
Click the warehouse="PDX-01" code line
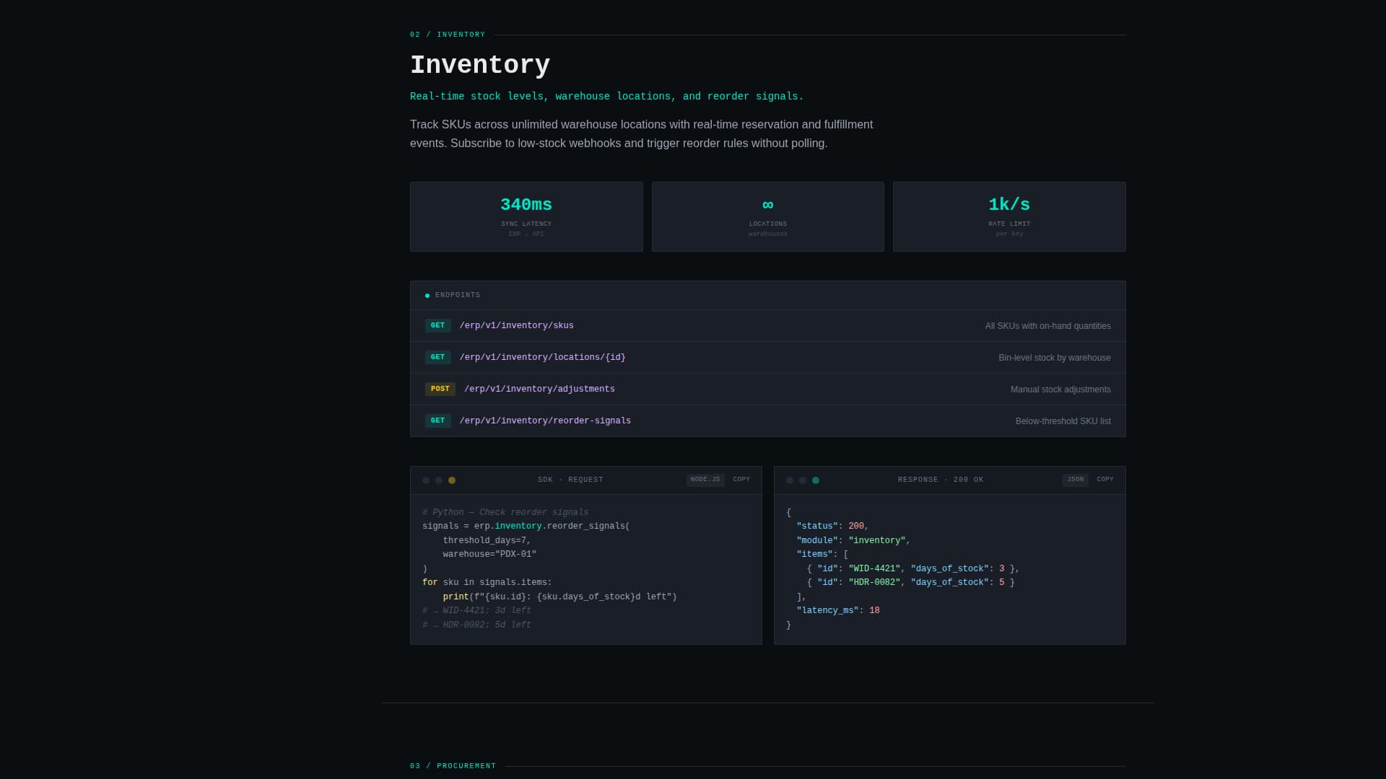click(x=489, y=555)
